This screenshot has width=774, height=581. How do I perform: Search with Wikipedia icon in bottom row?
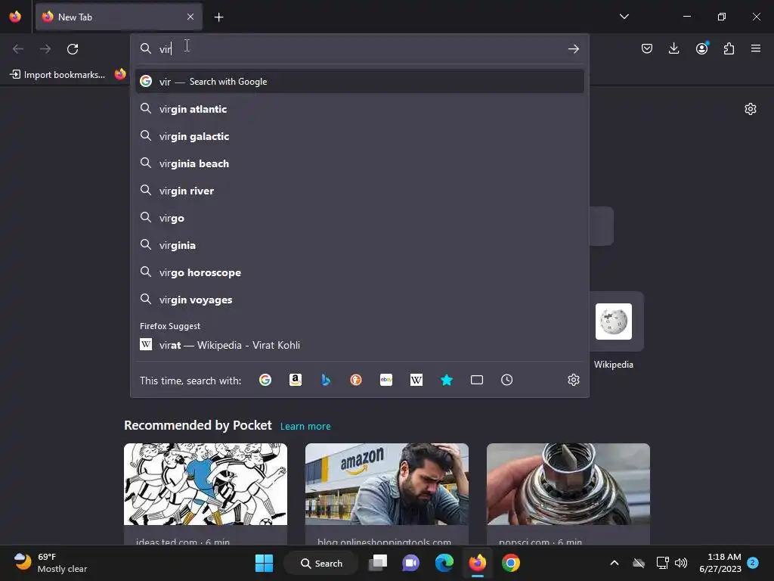click(x=416, y=380)
